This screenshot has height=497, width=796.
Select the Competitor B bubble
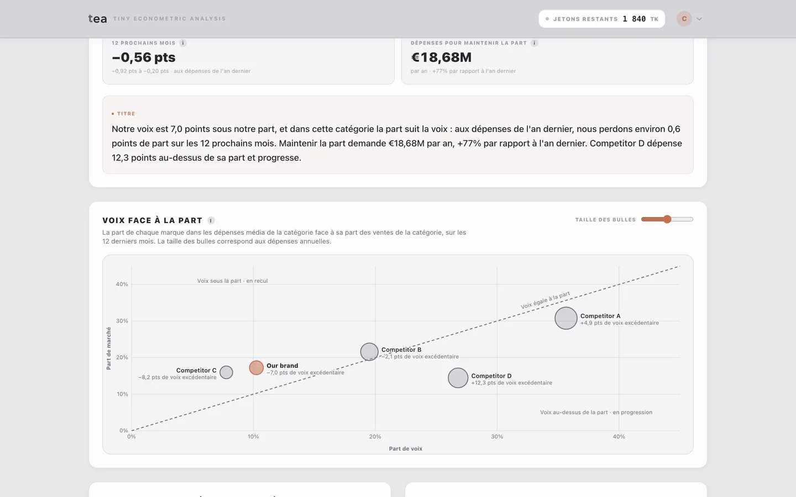point(369,352)
